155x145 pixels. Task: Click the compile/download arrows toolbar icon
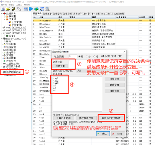25,9
